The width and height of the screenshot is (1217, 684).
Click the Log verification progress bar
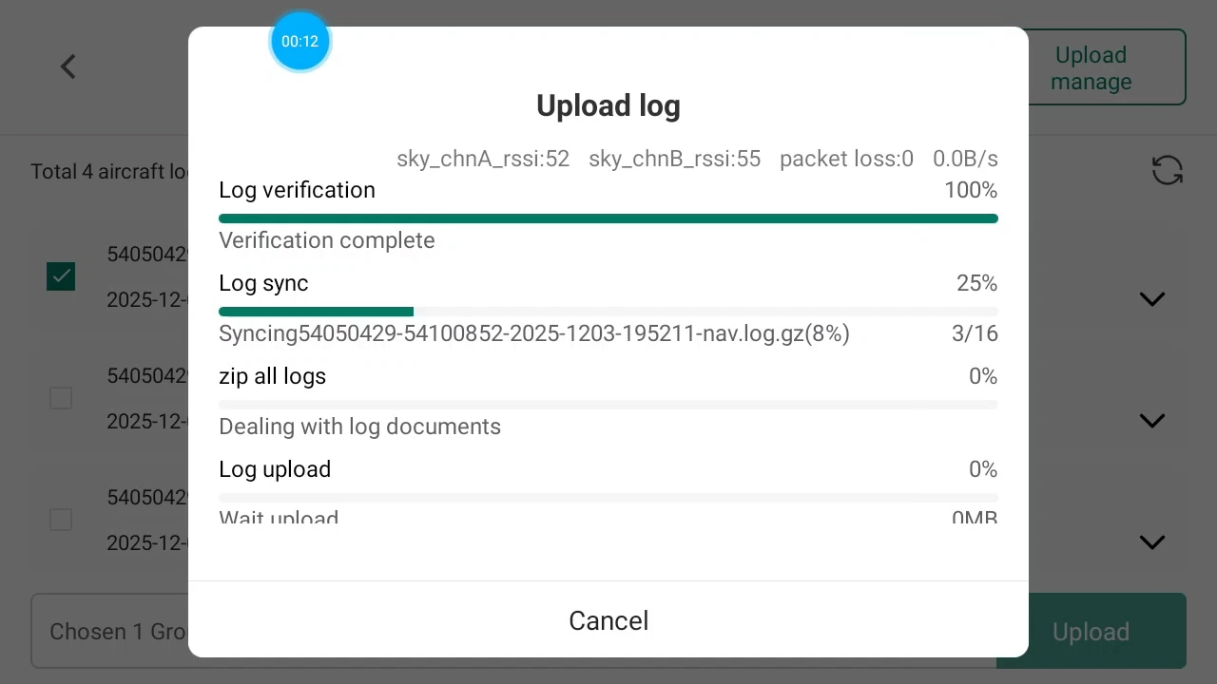(x=608, y=218)
